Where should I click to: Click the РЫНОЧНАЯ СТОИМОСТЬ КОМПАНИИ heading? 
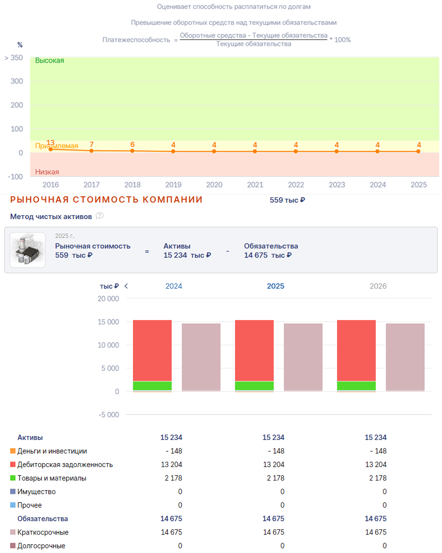[106, 200]
